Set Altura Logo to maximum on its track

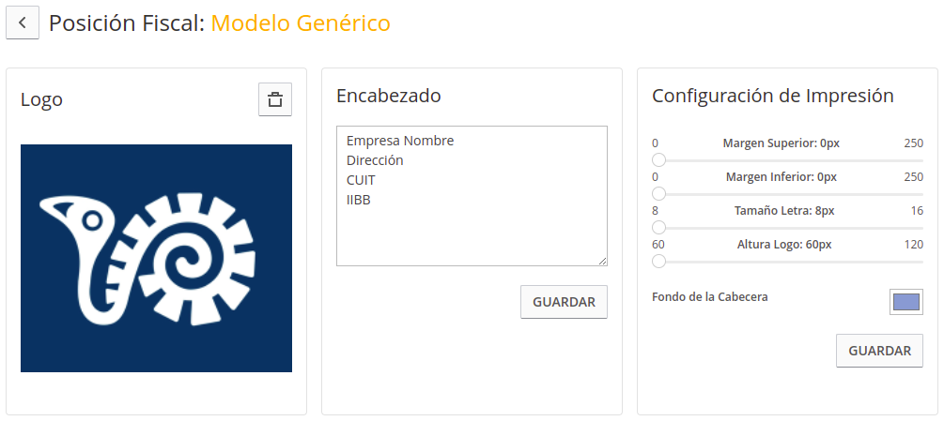pyautogui.click(x=921, y=262)
